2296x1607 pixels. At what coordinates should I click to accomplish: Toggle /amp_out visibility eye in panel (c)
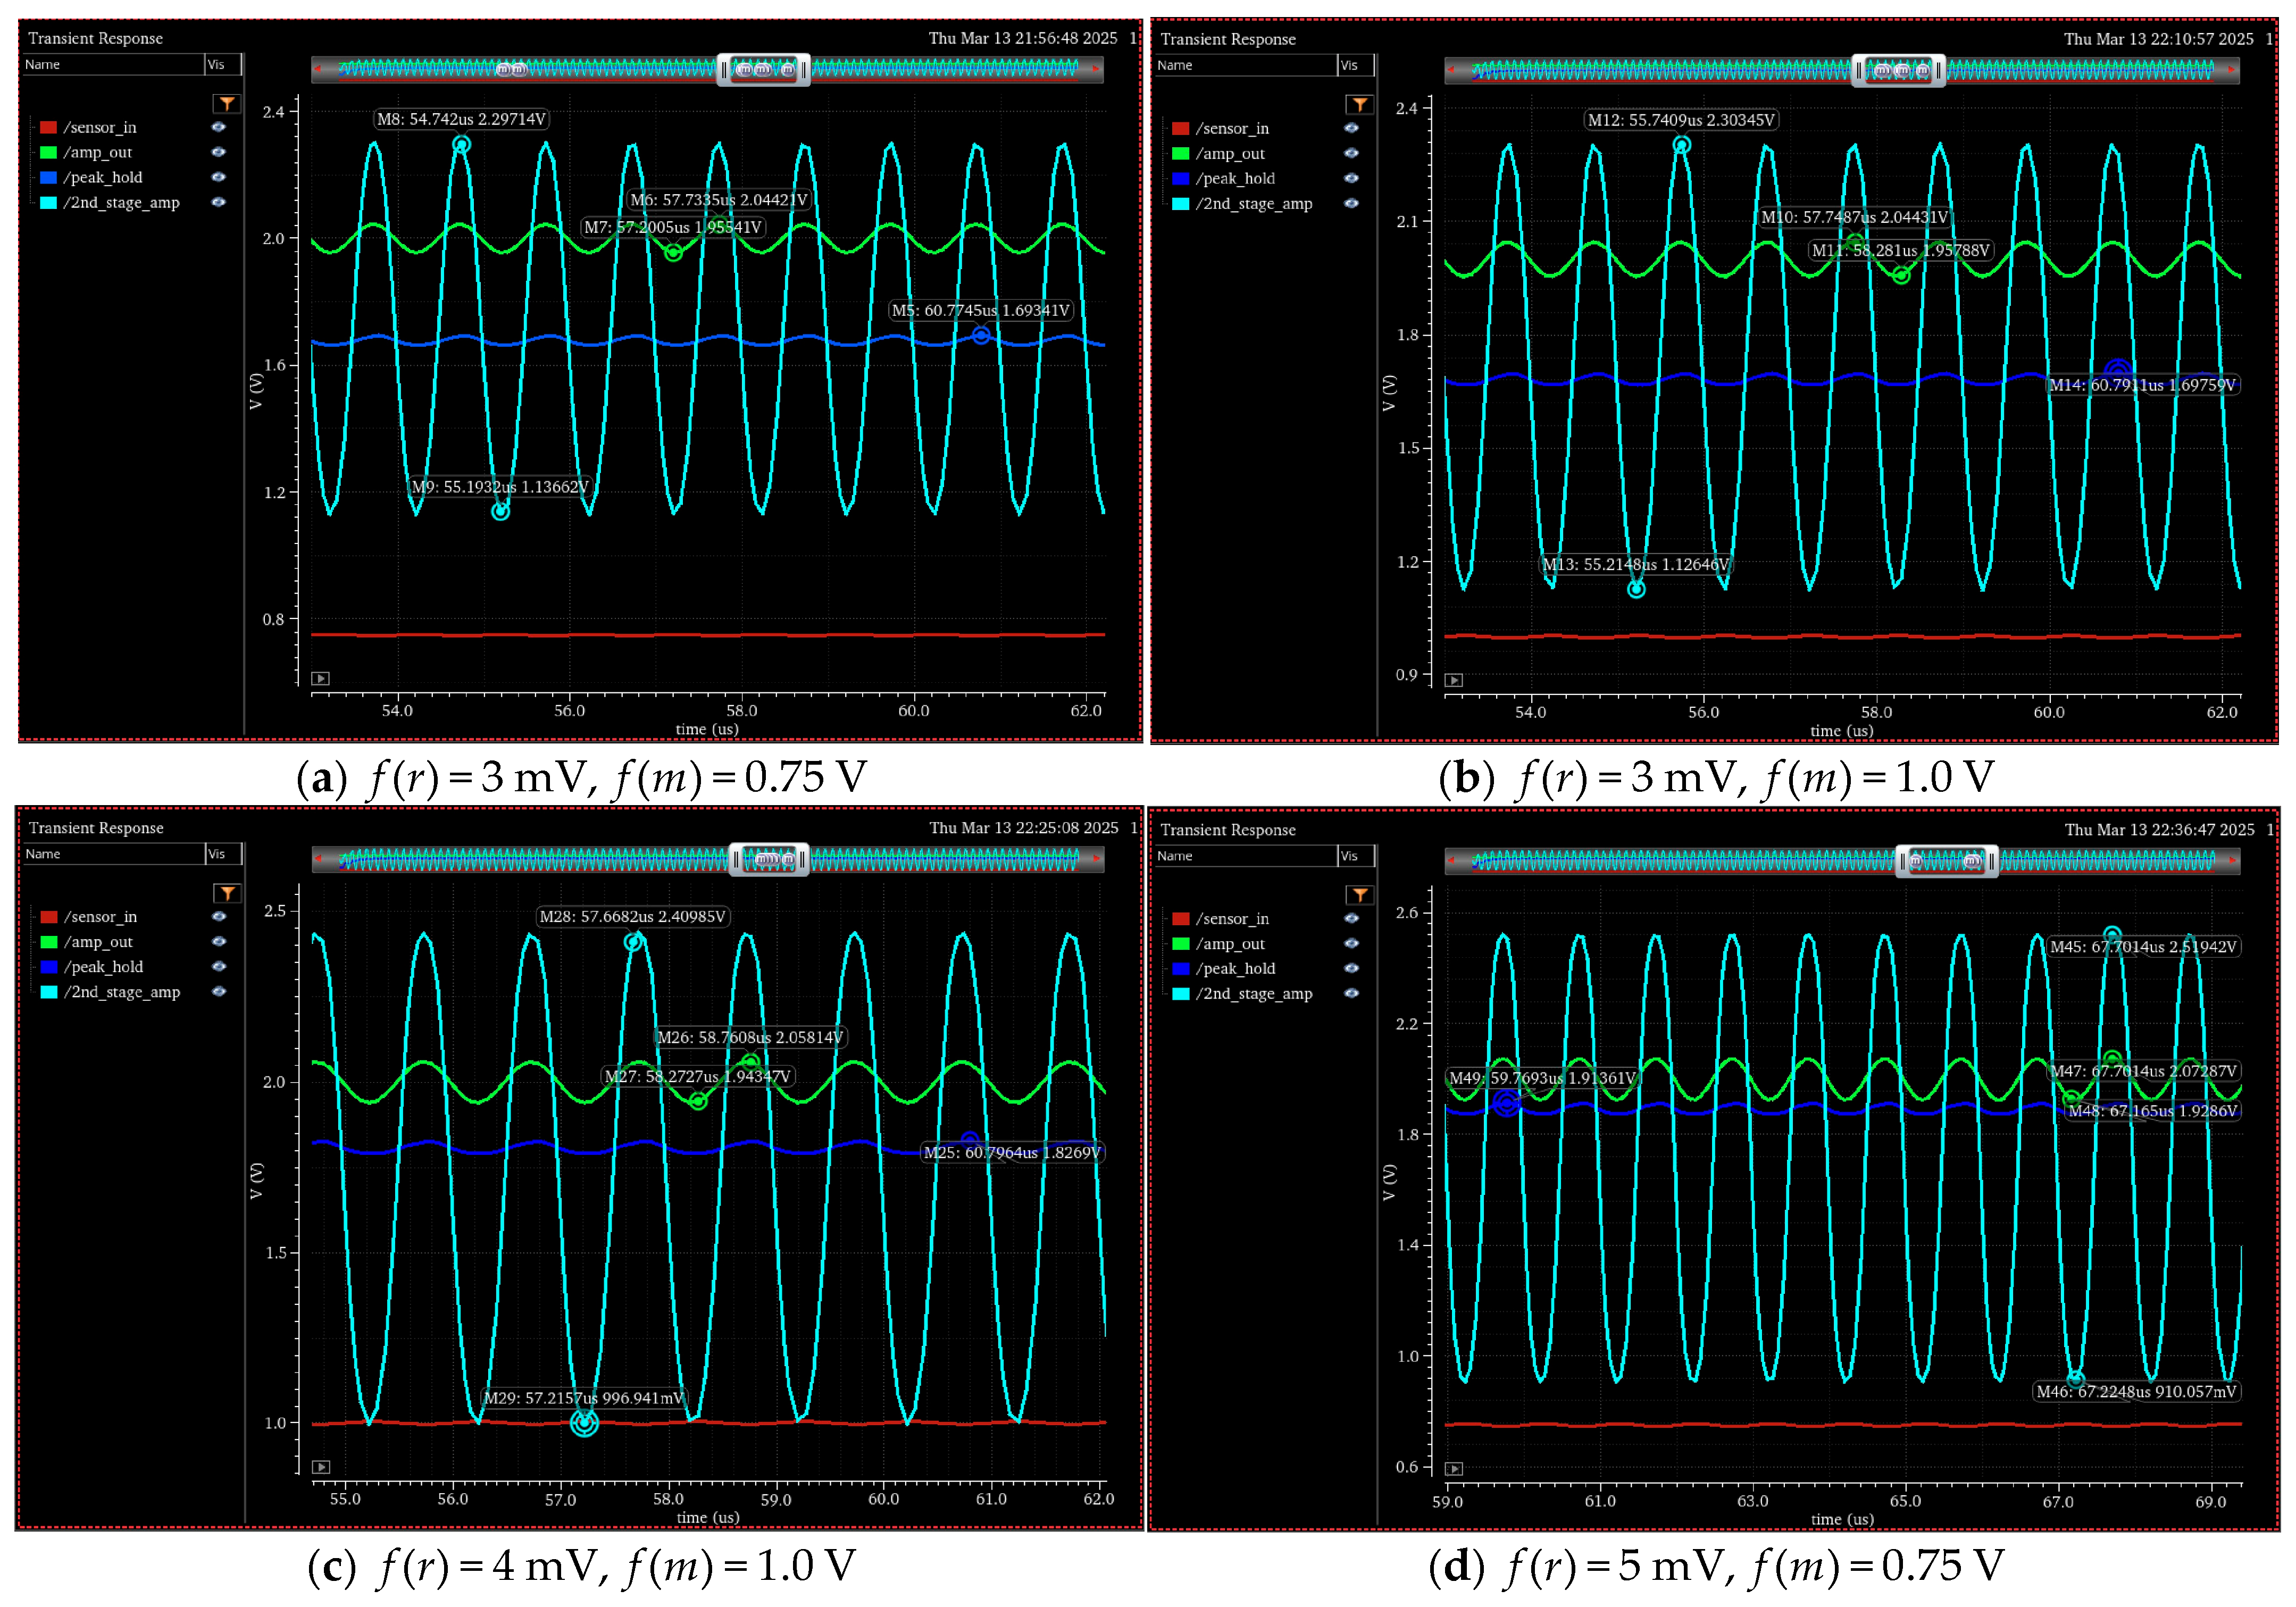coord(220,941)
